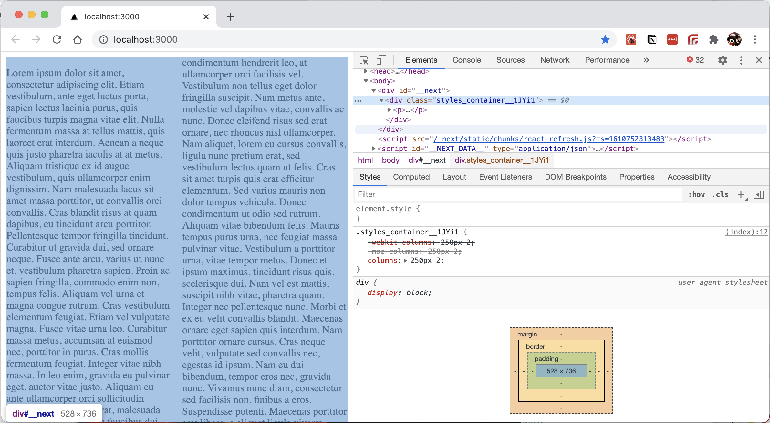Switch to the Console tab

[x=467, y=60]
